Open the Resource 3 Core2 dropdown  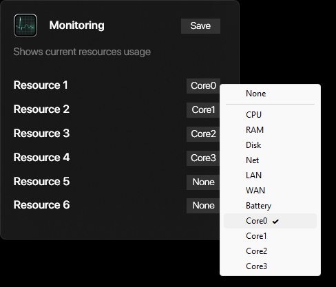pyautogui.click(x=203, y=134)
